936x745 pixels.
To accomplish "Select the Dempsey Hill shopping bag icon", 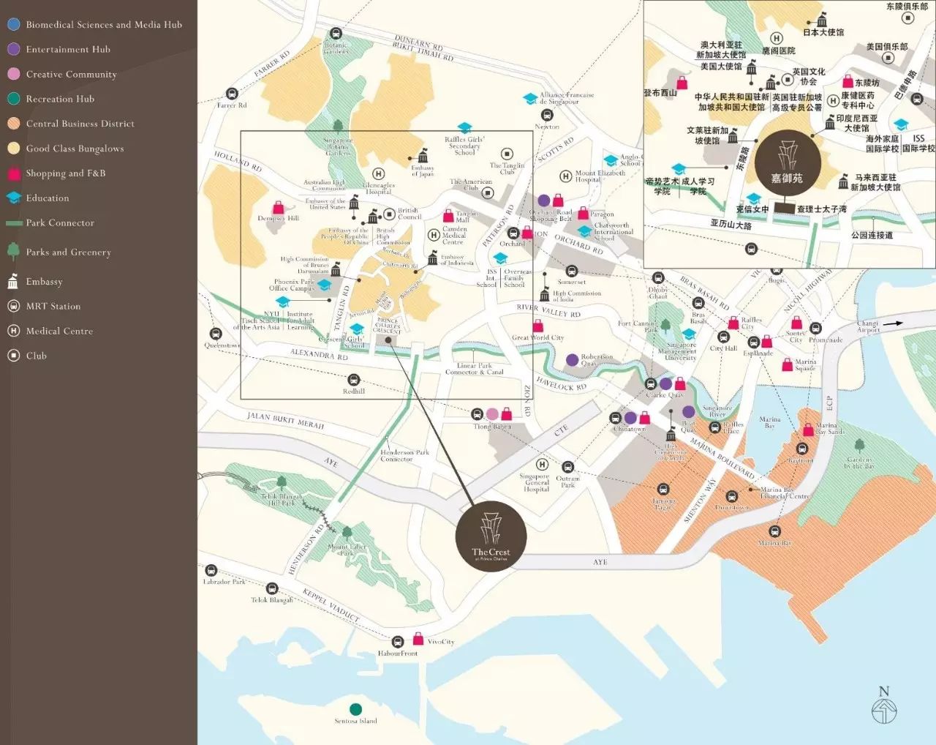I will point(279,207).
